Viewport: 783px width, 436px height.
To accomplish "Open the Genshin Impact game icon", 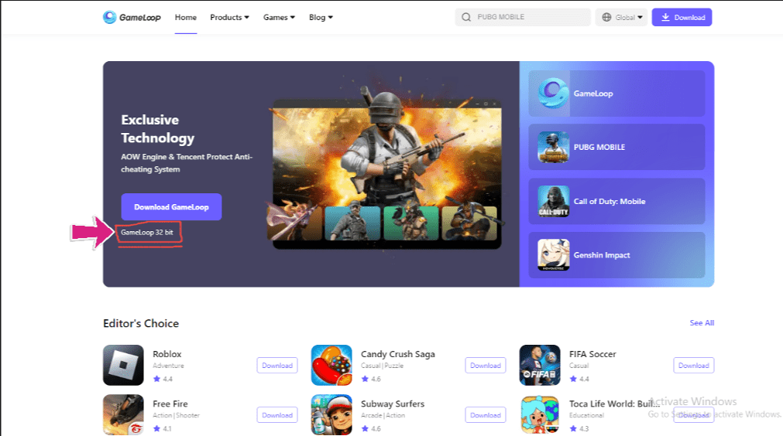I will pos(553,255).
